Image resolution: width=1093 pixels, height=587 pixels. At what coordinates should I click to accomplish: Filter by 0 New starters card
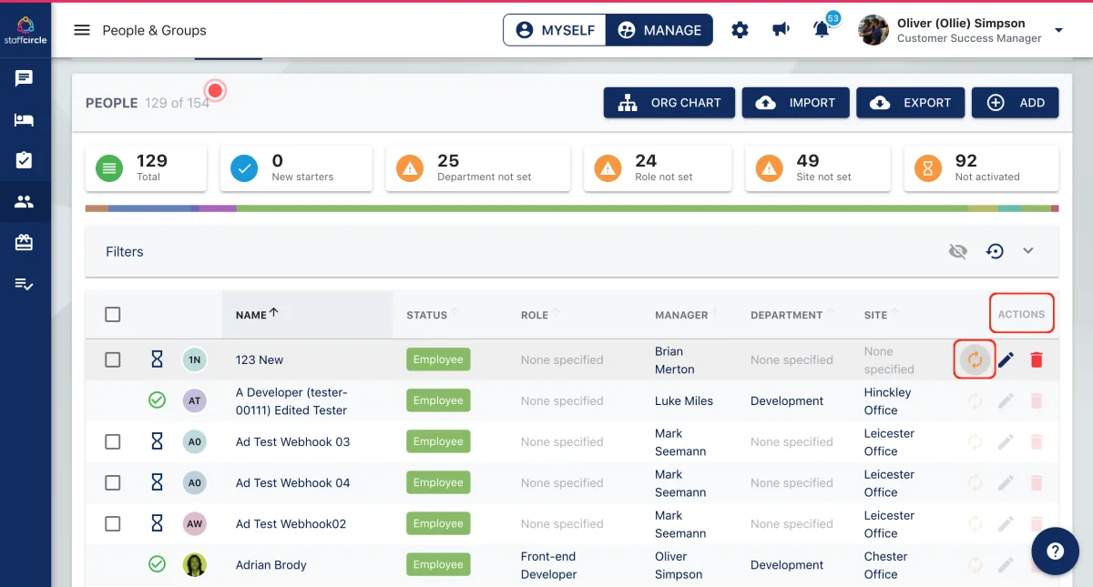click(x=296, y=168)
